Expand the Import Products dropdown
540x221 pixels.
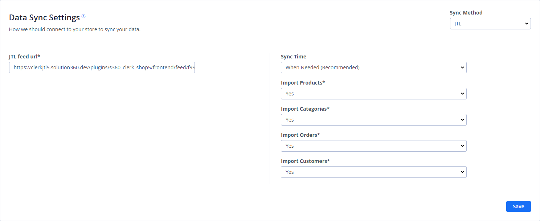(373, 94)
